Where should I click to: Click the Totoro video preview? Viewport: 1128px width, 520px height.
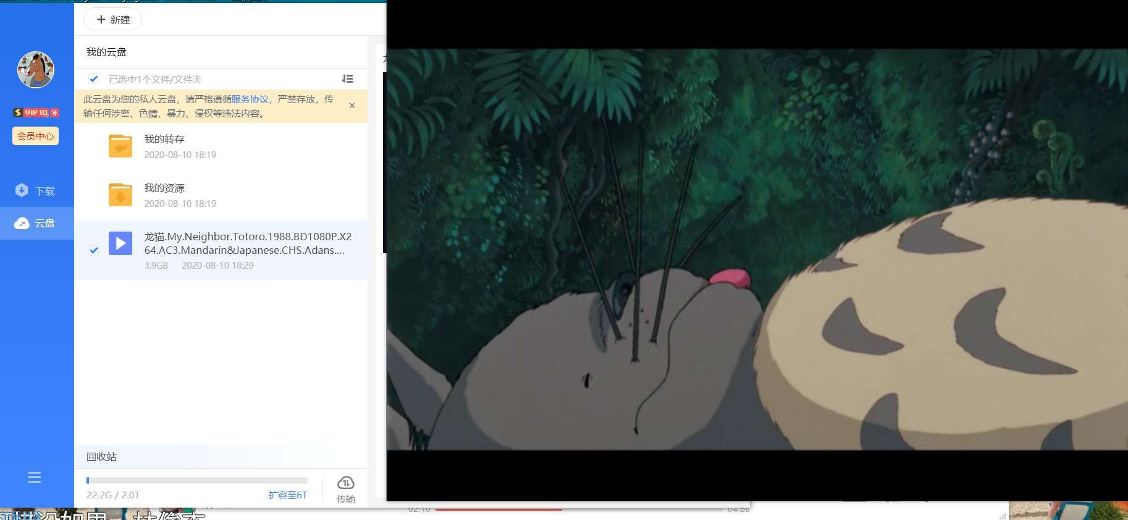click(x=757, y=250)
